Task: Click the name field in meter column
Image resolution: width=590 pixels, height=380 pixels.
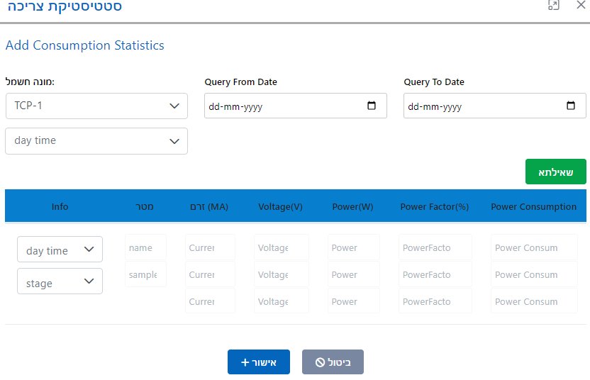Action: tap(145, 248)
